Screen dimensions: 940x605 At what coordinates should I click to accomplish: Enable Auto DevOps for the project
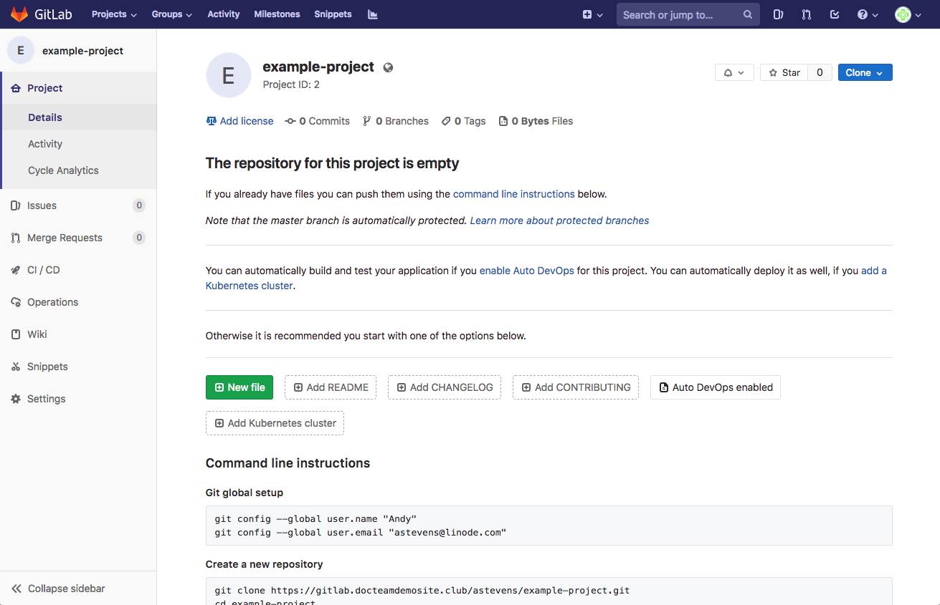[526, 270]
